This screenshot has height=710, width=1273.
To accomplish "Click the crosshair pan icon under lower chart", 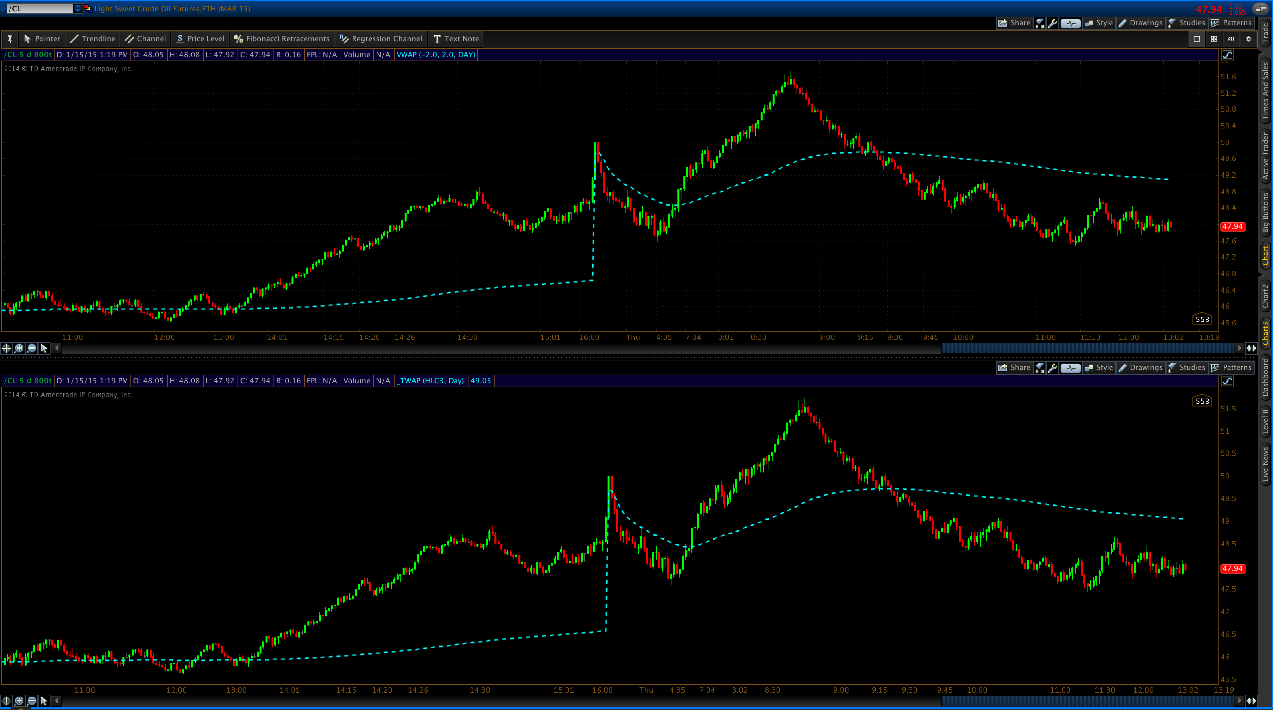I will (6, 701).
